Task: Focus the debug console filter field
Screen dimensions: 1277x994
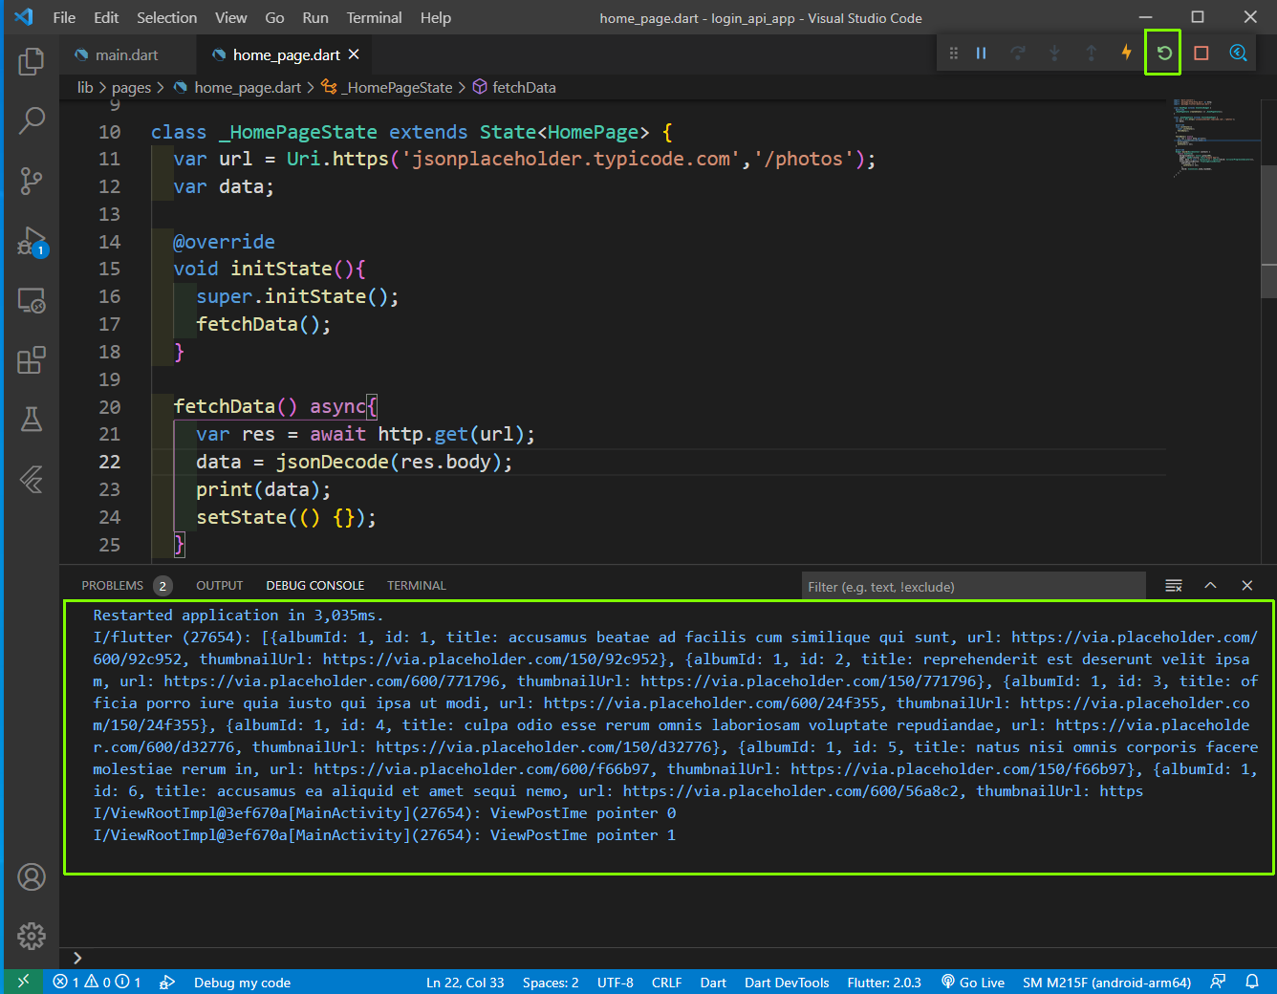Action: pyautogui.click(x=973, y=586)
